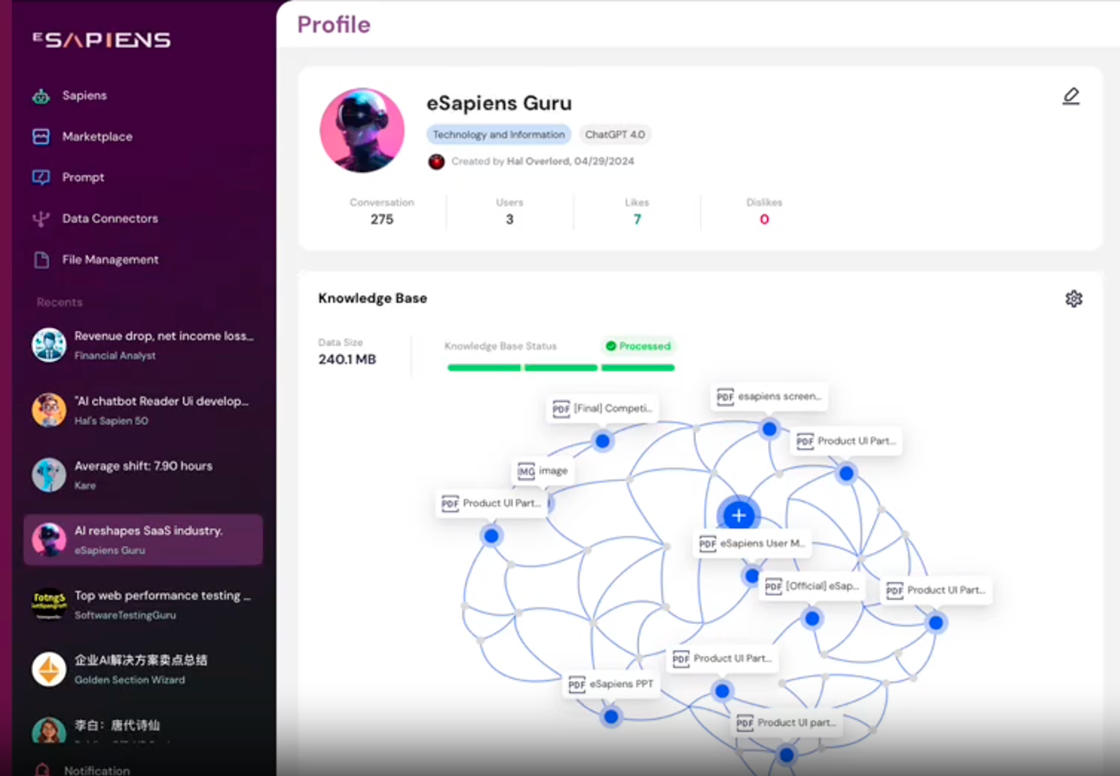Click the Financial Analyst avatar
Screen dimensions: 1120x776
[x=49, y=345]
